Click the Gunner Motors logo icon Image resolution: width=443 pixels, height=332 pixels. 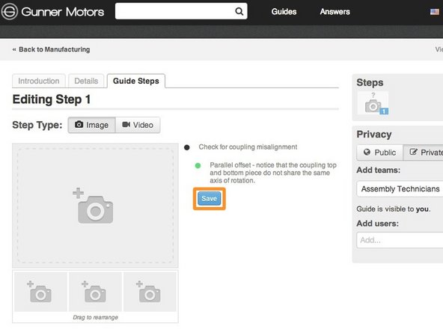9,11
